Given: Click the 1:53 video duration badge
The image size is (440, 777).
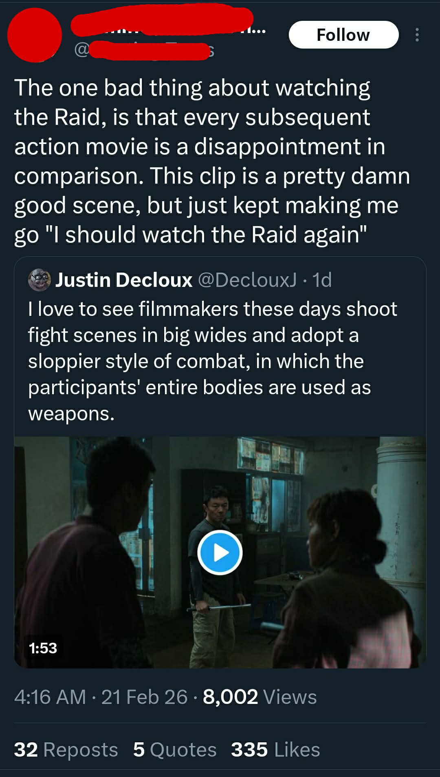Looking at the screenshot, I should [43, 648].
